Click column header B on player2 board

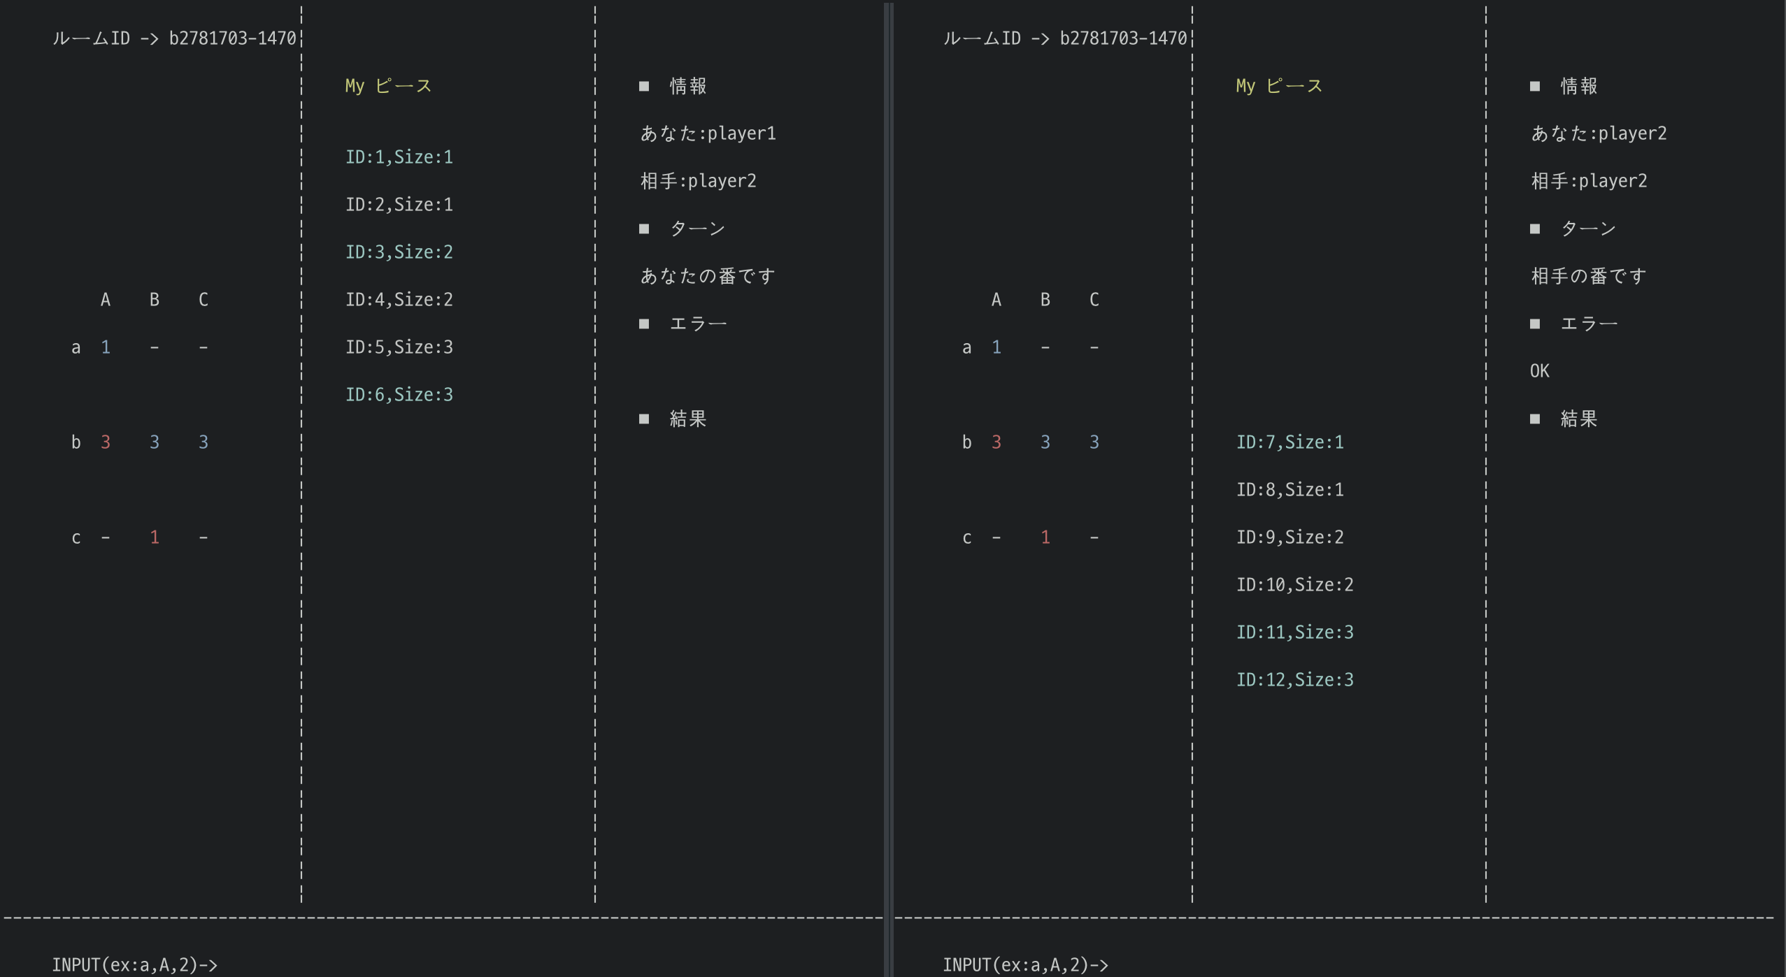pos(1044,299)
